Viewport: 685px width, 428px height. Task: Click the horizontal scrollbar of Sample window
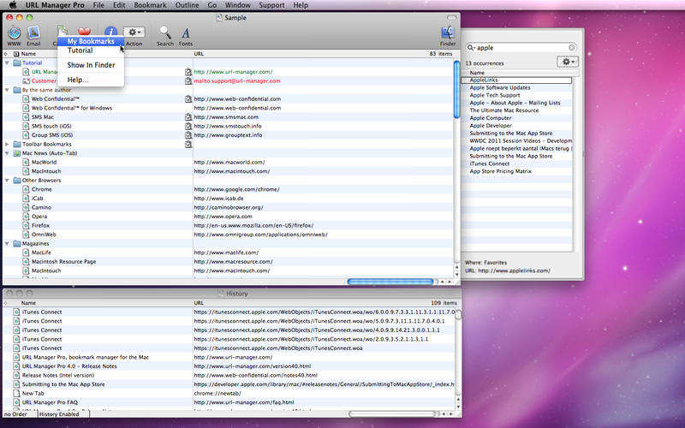pyautogui.click(x=390, y=282)
